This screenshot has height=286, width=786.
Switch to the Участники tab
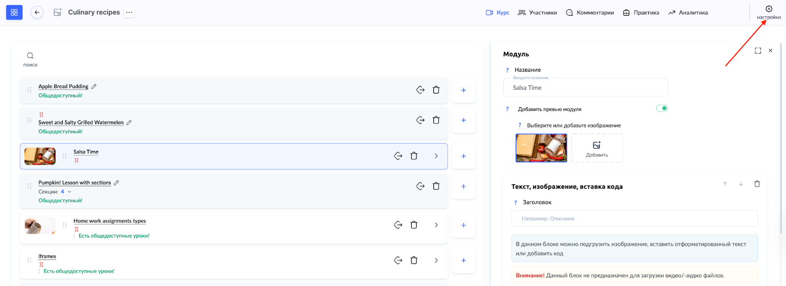pos(537,13)
